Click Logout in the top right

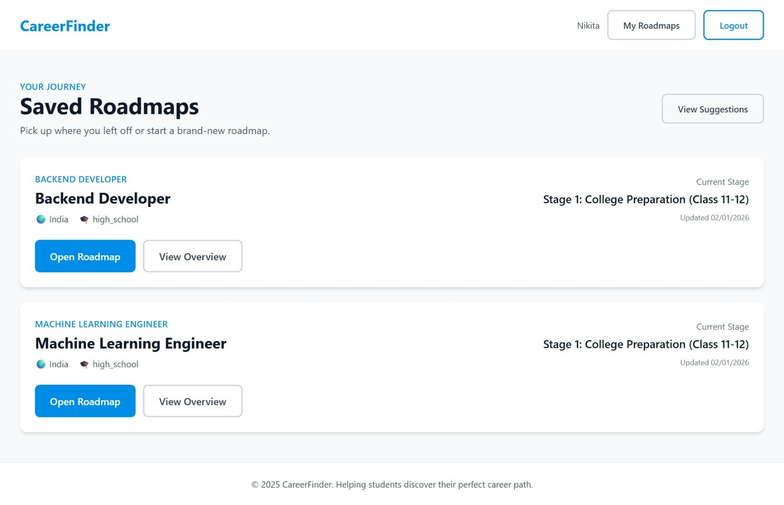click(733, 26)
